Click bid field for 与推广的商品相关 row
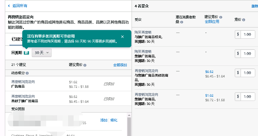 pyautogui.click(x=248, y=34)
